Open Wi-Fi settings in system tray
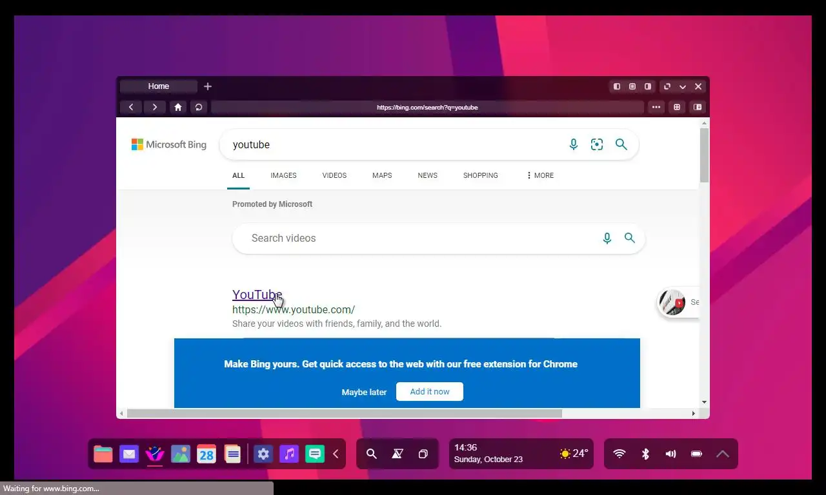The image size is (826, 495). 619,454
